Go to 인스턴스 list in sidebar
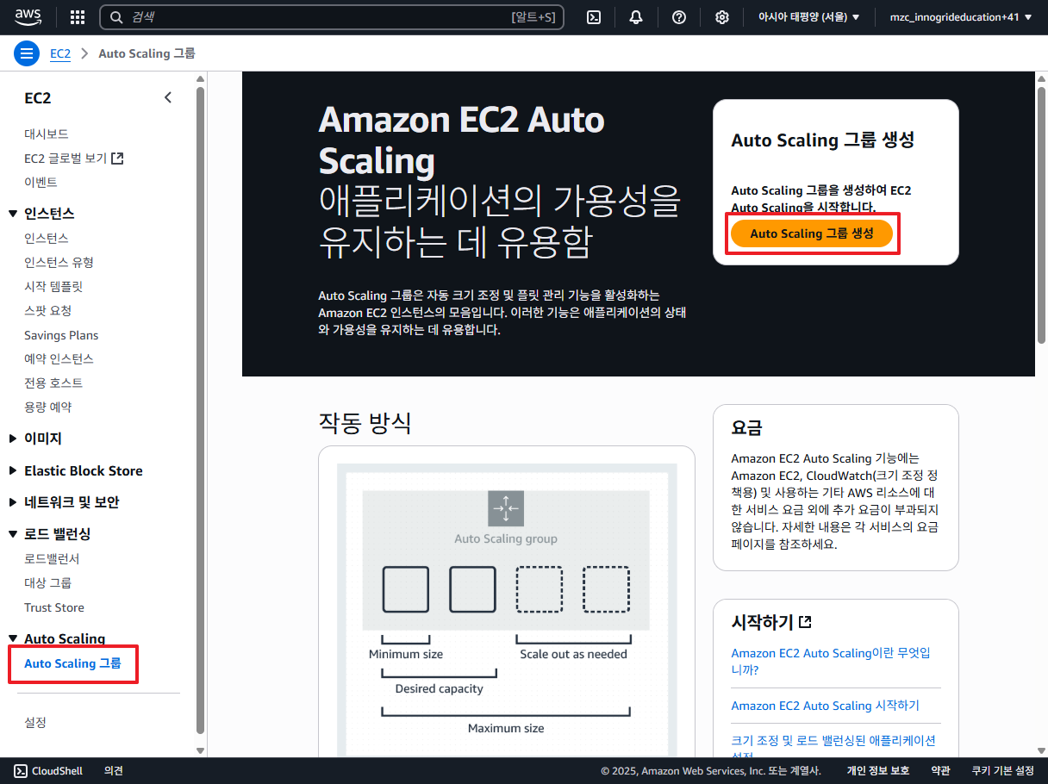 (x=47, y=238)
